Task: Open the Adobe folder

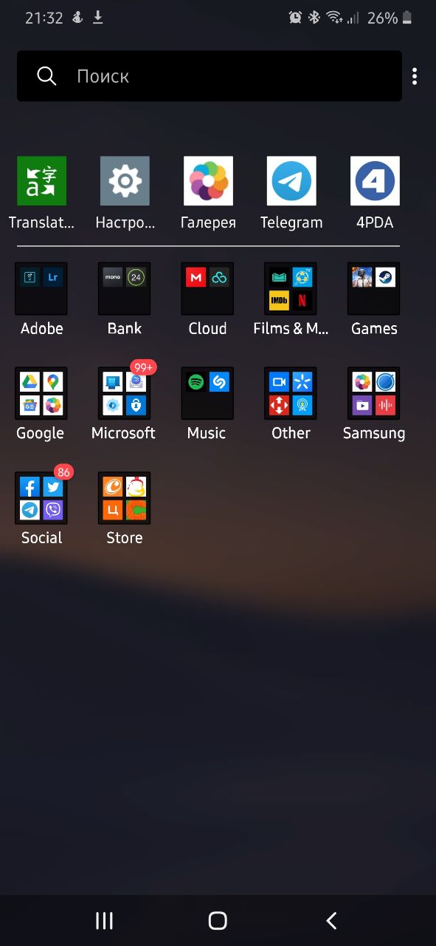Action: [x=41, y=288]
